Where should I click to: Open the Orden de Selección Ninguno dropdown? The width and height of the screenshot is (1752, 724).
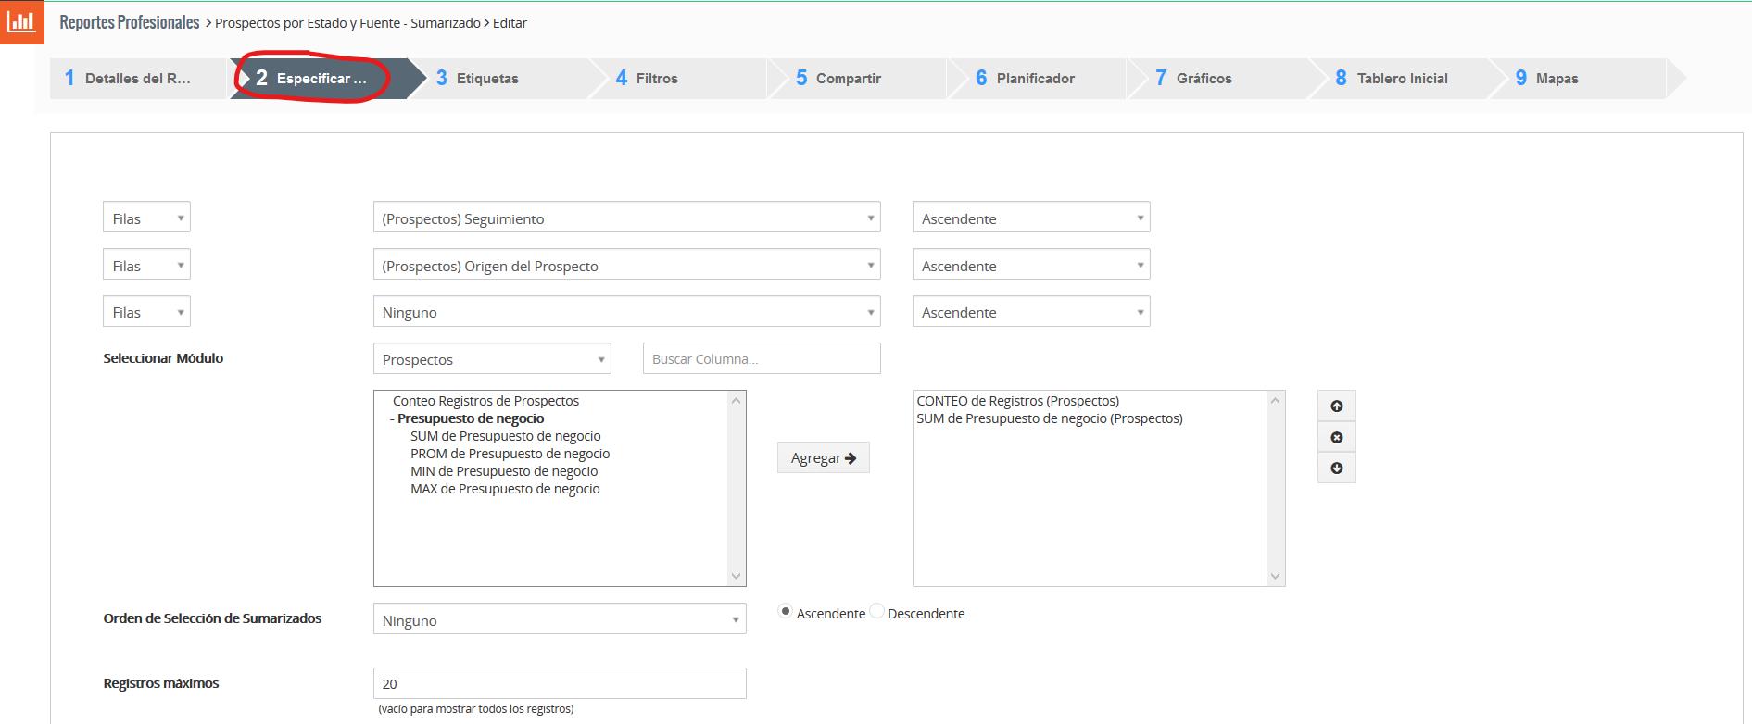pos(559,620)
